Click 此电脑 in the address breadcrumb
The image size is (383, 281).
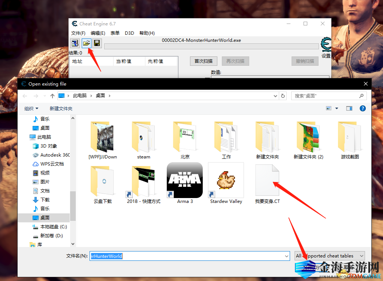click(x=79, y=96)
